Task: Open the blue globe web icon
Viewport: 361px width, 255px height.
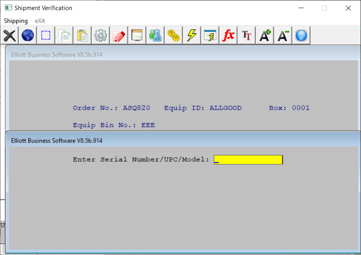Action: tap(28, 35)
